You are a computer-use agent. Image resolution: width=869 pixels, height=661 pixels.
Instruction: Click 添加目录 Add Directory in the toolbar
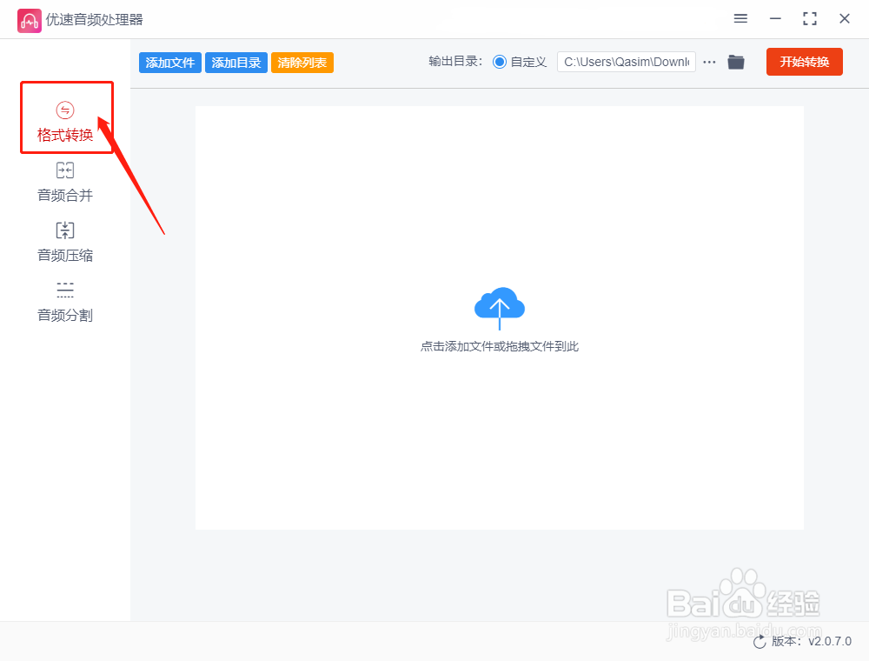click(x=235, y=62)
